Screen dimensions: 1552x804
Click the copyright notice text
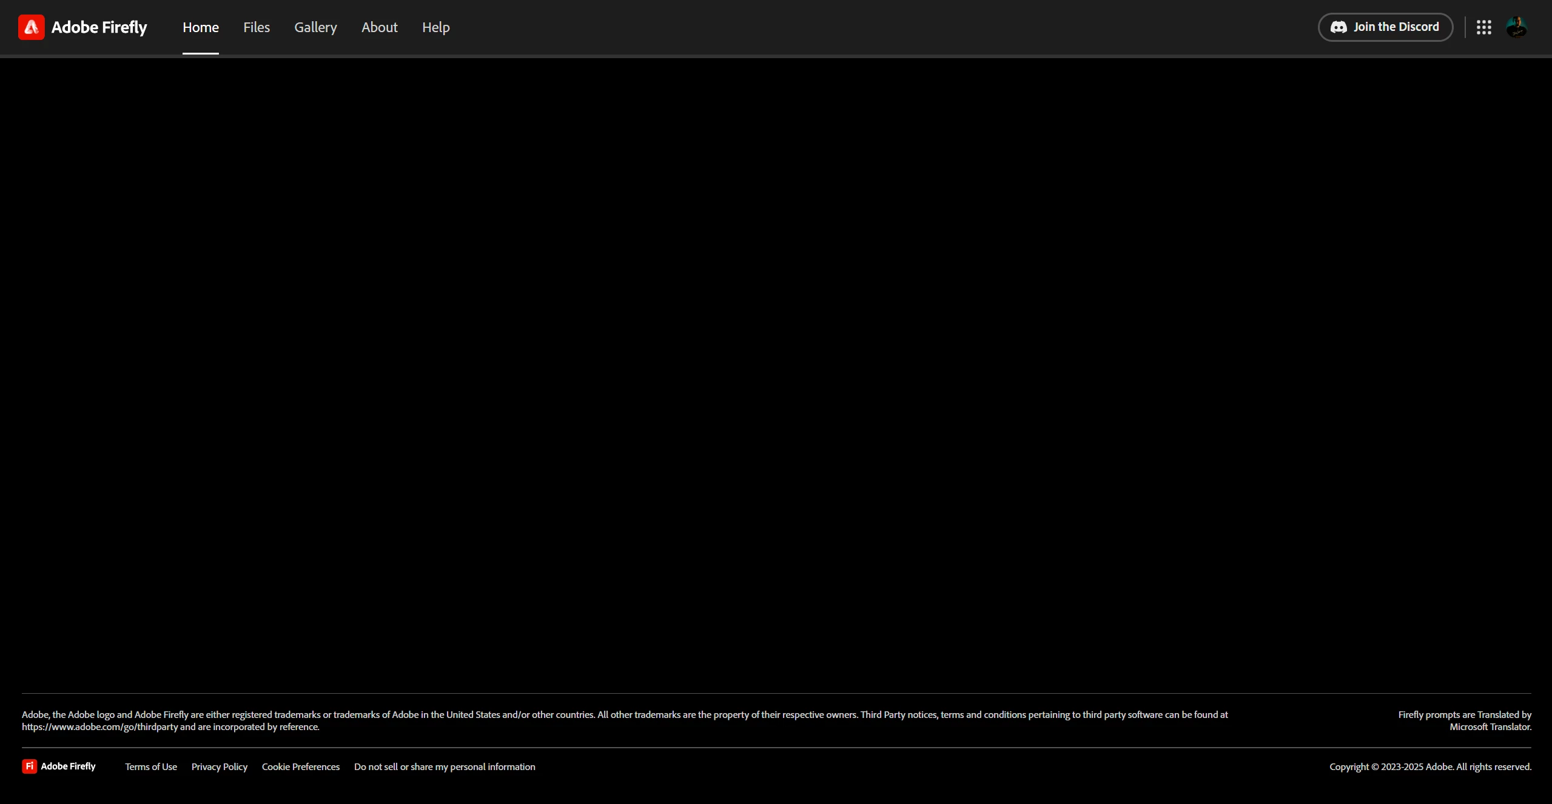[1430, 767]
